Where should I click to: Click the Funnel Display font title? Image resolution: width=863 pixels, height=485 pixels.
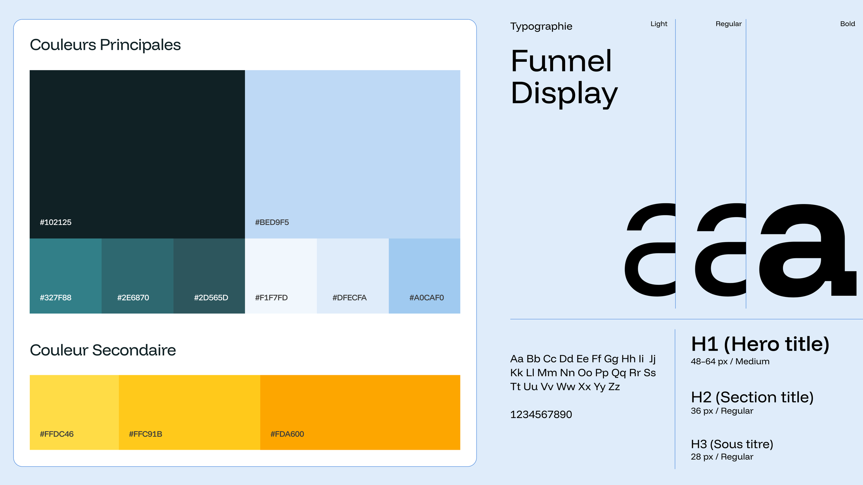click(x=564, y=77)
